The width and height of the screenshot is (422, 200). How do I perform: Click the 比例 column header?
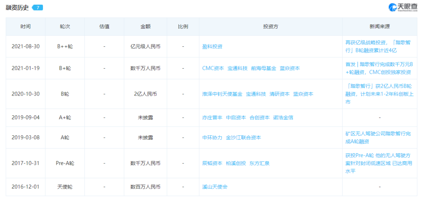183,27
